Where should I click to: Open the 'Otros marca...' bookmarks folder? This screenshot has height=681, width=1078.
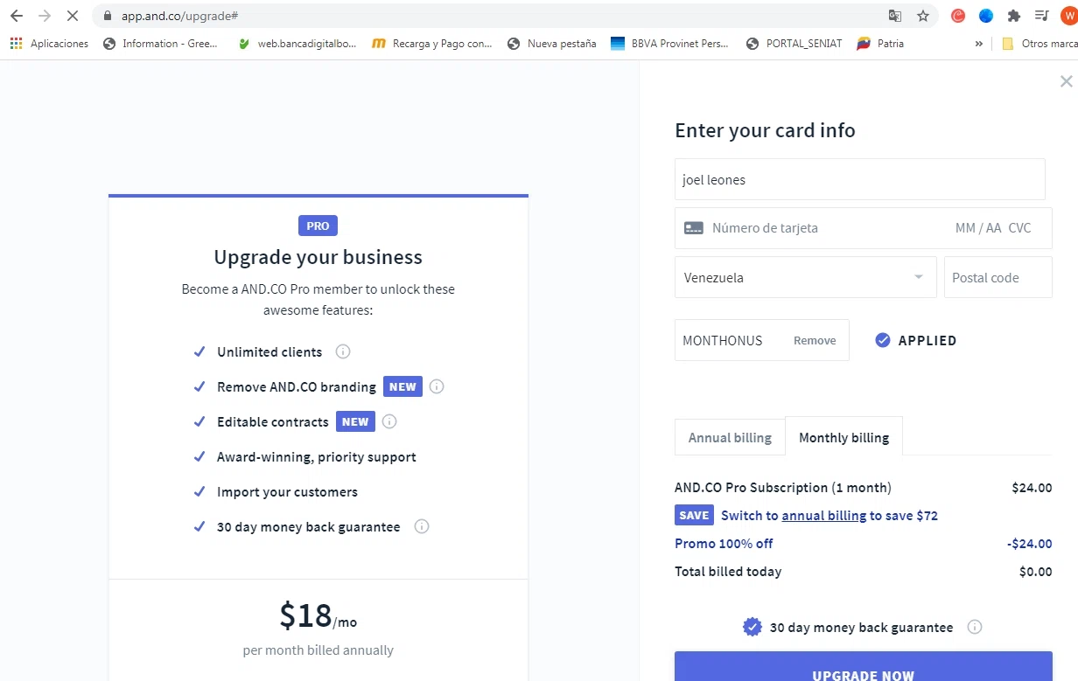click(x=1039, y=44)
